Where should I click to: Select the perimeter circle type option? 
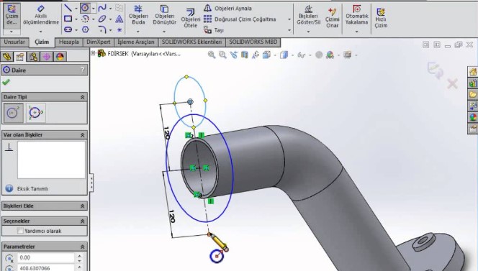36,113
